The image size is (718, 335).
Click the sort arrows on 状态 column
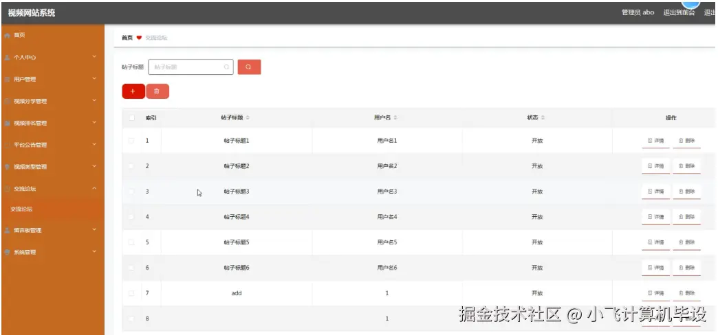click(543, 118)
